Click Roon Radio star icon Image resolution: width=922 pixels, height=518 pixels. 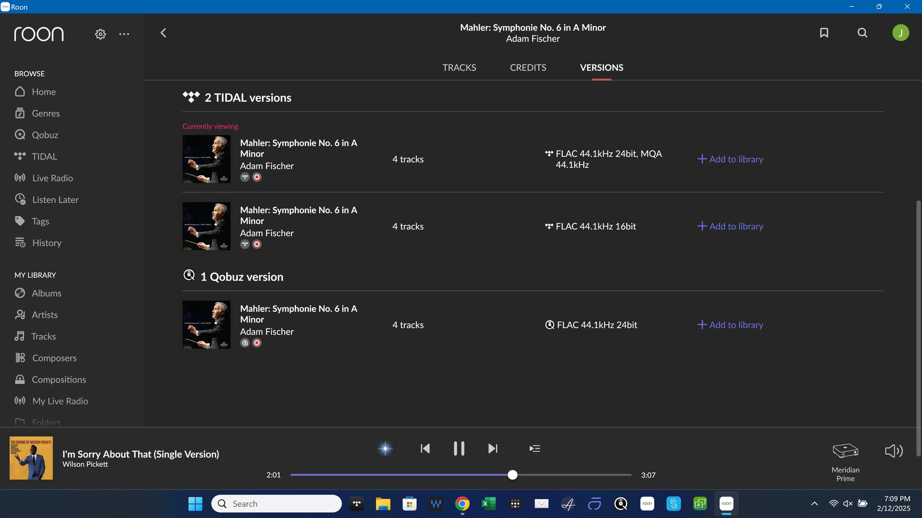(385, 448)
